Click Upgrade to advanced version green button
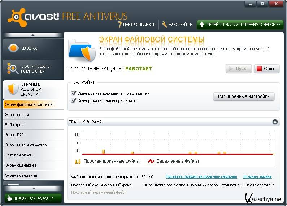The image size is (287, 206). click(240, 25)
